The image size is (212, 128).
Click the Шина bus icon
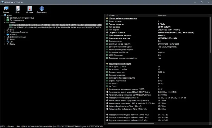[x=8, y=30]
